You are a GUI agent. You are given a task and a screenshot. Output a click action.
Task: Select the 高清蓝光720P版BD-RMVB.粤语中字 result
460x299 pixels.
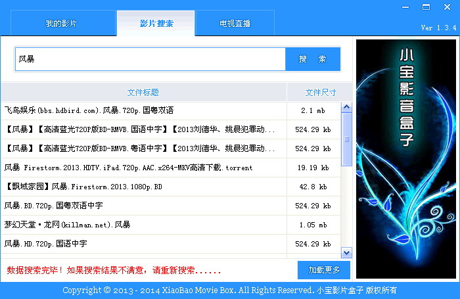[144, 149]
